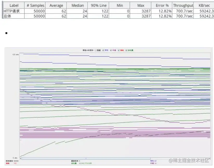Click the Median column header
Image resolution: width=214 pixels, height=168 pixels.
77,5
